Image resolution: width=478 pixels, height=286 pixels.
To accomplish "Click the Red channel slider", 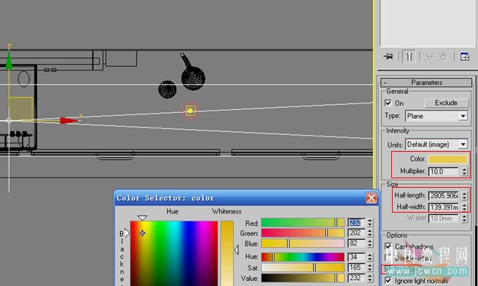I will pos(303,222).
